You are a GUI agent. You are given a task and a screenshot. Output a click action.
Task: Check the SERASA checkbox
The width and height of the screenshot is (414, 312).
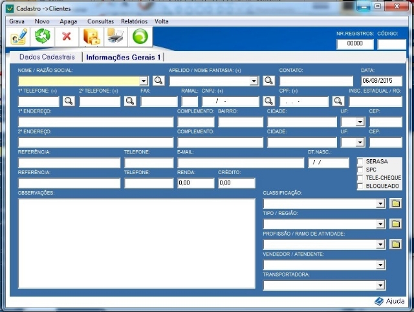pyautogui.click(x=361, y=161)
